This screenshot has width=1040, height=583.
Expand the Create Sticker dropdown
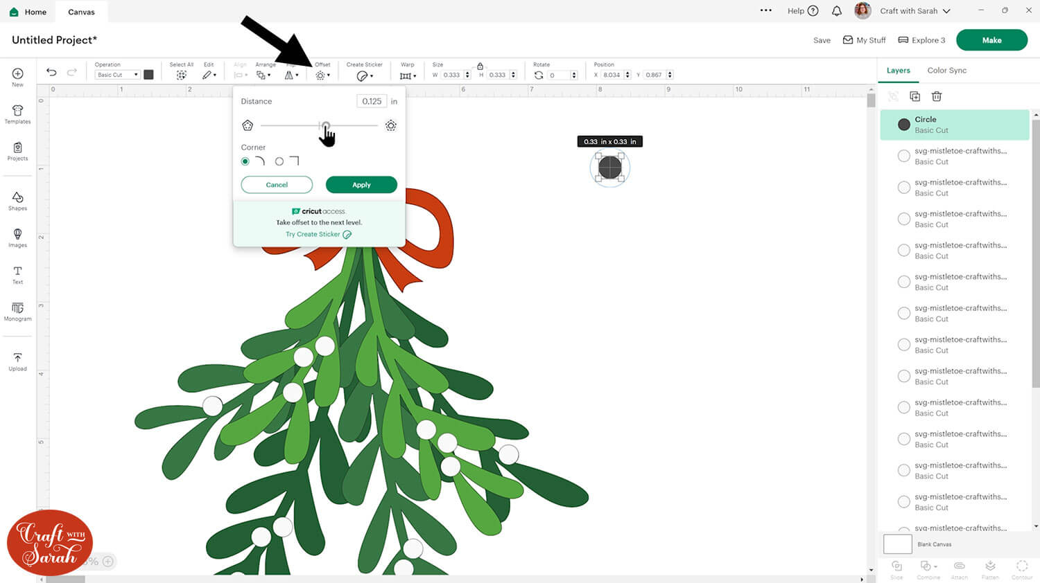pos(364,75)
